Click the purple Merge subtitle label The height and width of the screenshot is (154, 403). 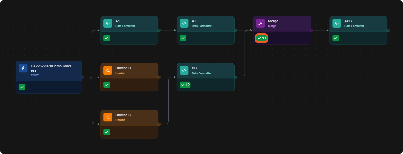tap(272, 26)
